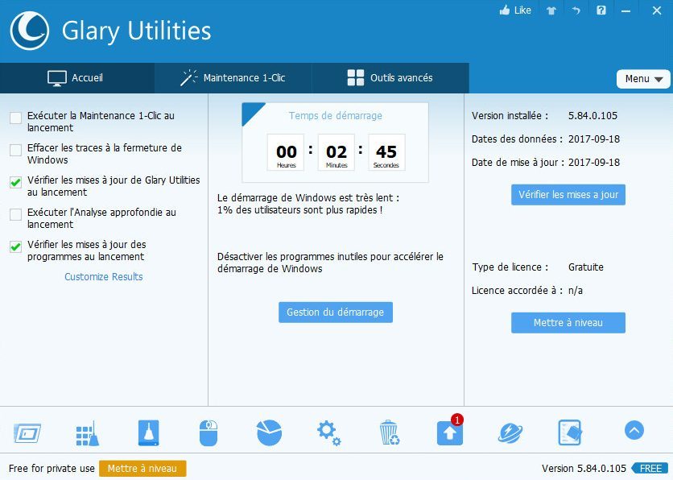Enable Exécuter la Maintenance 1-Clic au lancement
Viewport: 673px width, 480px height.
click(16, 118)
